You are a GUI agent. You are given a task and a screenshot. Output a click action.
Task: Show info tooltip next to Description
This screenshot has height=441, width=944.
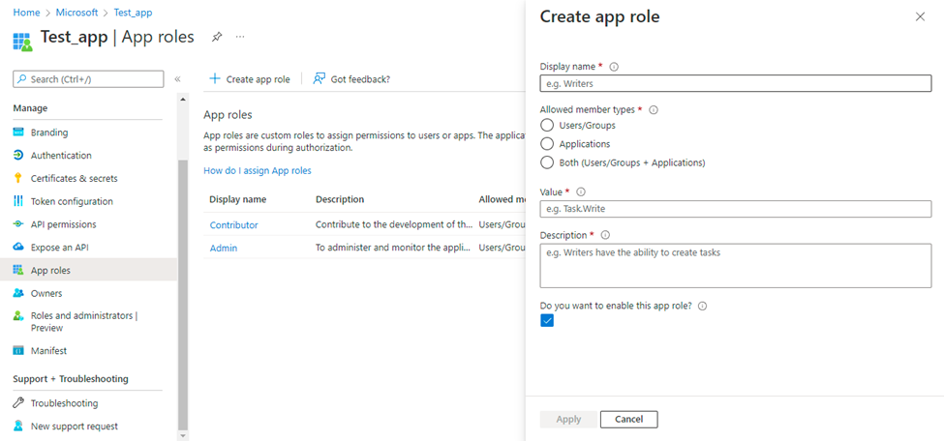click(x=605, y=235)
